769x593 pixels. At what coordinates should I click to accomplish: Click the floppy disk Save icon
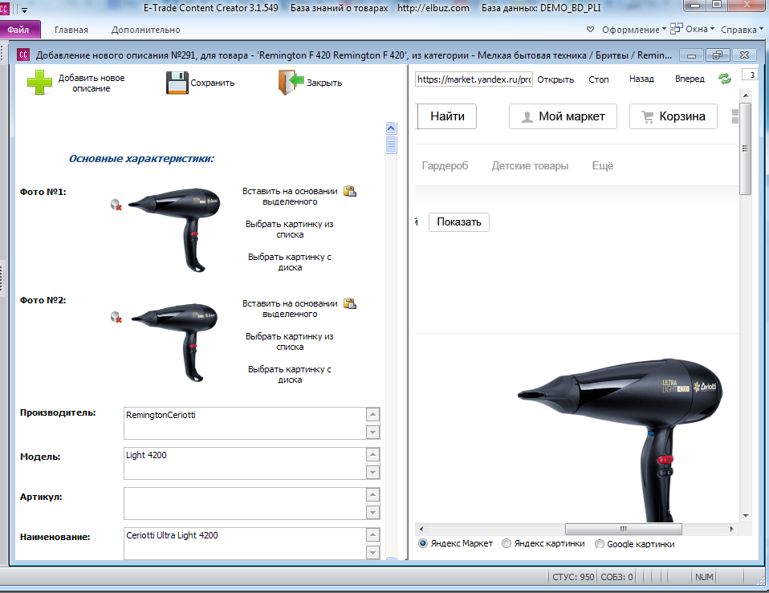[x=177, y=83]
